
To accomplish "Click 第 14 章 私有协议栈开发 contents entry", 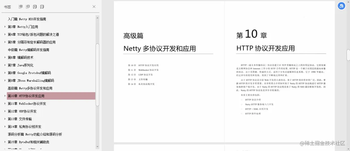I will point(141,84).
